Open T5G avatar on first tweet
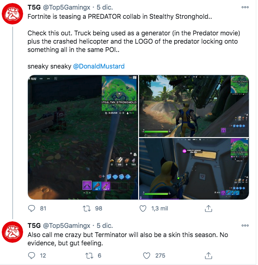Image resolution: width=258 pixels, height=265 pixels. point(12,14)
